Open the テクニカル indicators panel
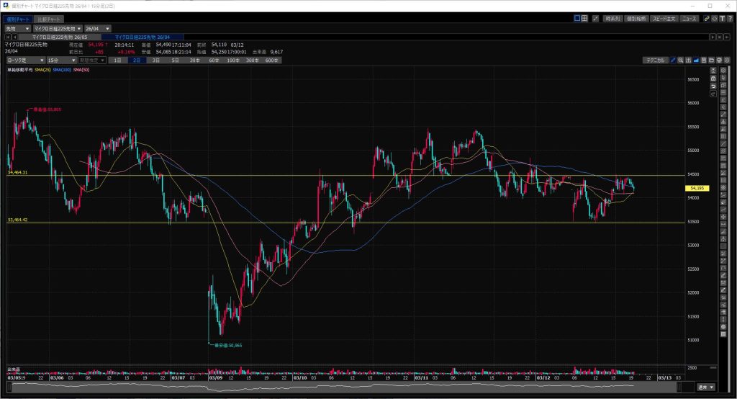Screen dimensions: 737x399 [656, 60]
